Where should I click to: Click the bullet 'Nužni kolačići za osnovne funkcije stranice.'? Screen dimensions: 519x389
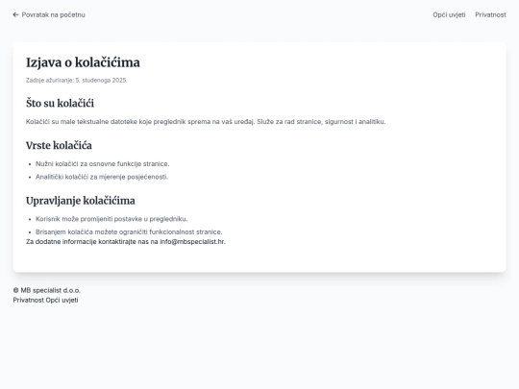tap(102, 163)
